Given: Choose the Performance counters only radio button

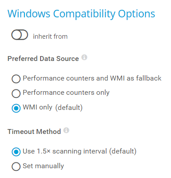Looking at the screenshot, I should [x=16, y=93].
